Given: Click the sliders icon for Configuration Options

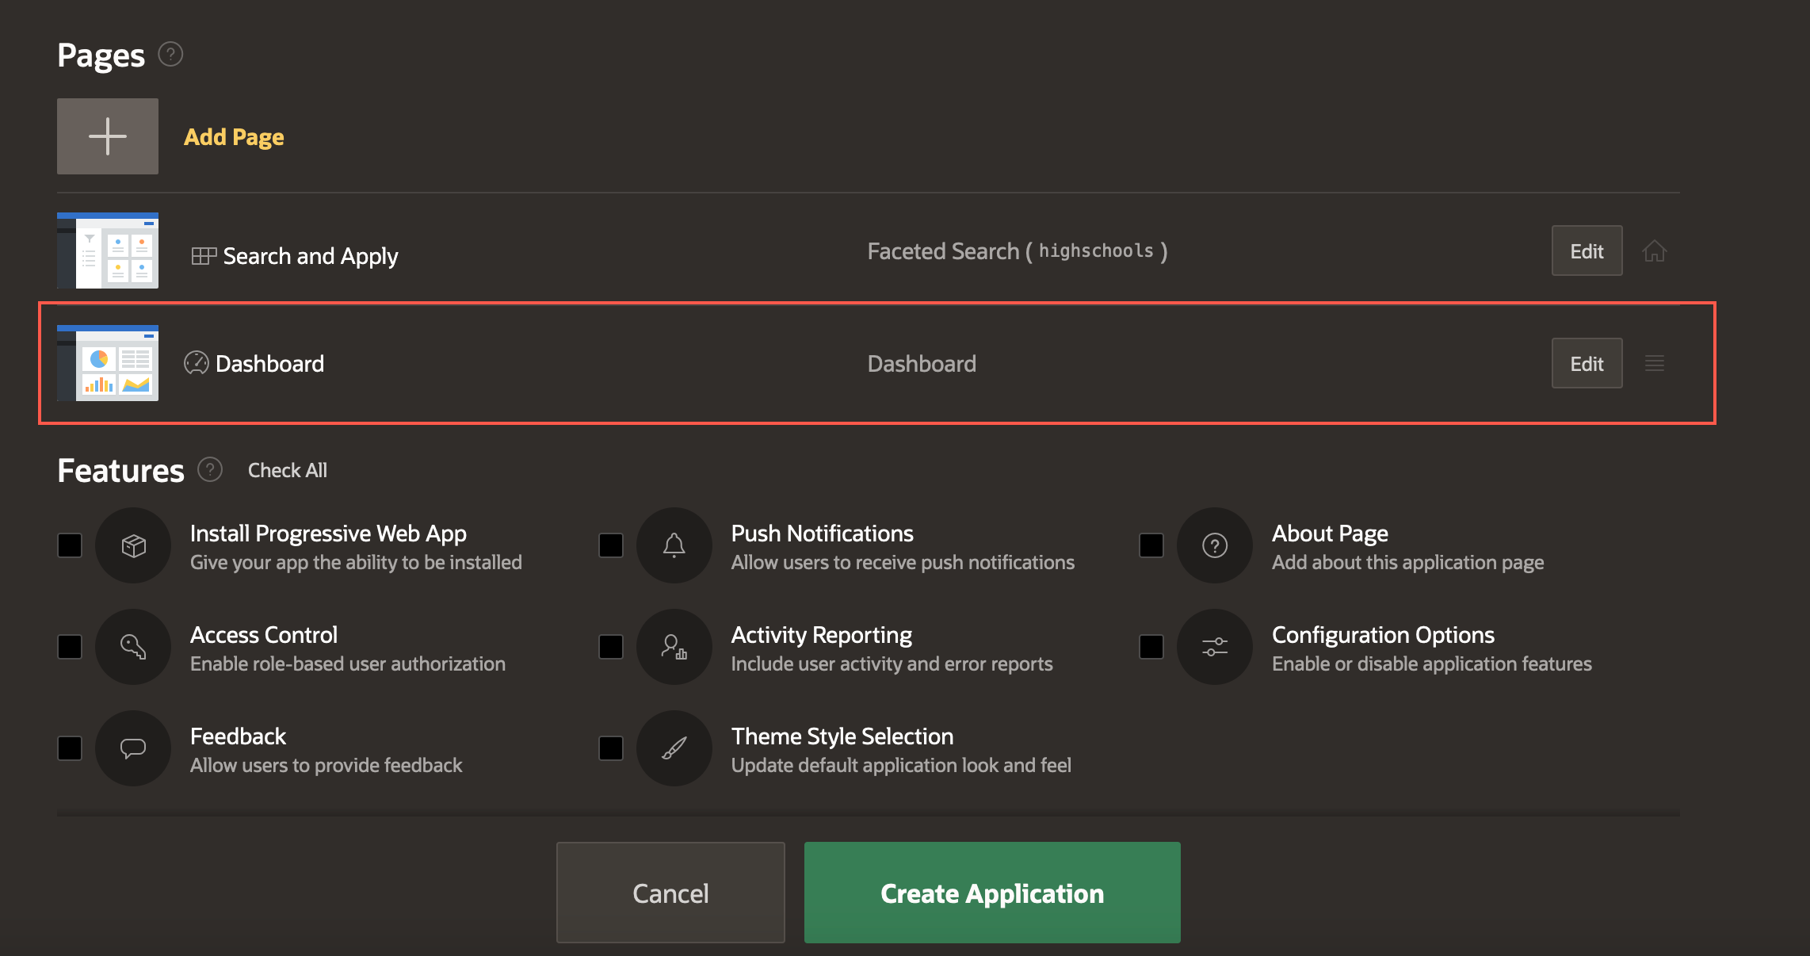Looking at the screenshot, I should (1215, 647).
